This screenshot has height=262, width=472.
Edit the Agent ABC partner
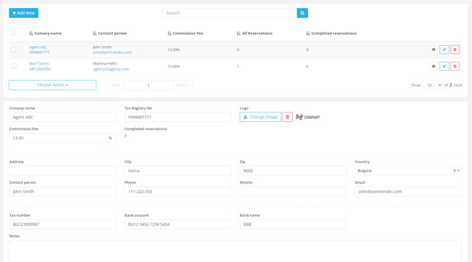[x=444, y=50]
